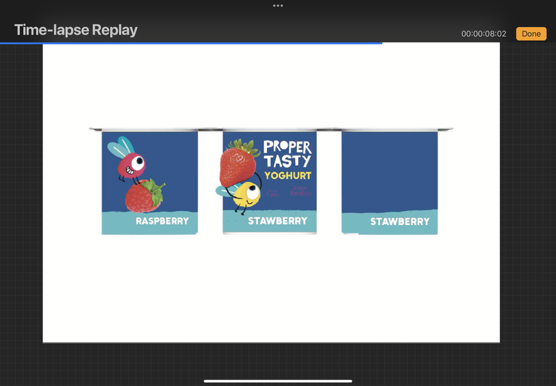Click the yellow bug on the middle pot
The image size is (556, 386).
coord(244,194)
